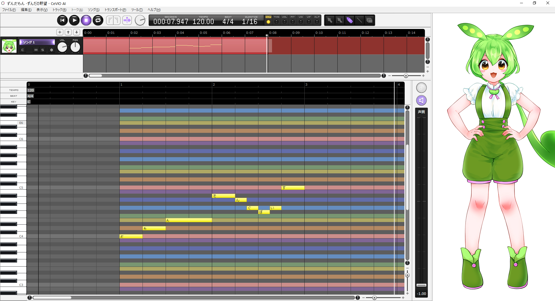The height and width of the screenshot is (301, 555).
Task: Click the SECONDS time display 000:07.947
Action: coord(171,21)
